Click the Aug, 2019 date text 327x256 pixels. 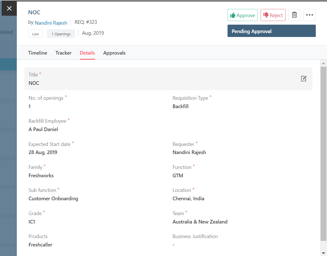tap(93, 33)
